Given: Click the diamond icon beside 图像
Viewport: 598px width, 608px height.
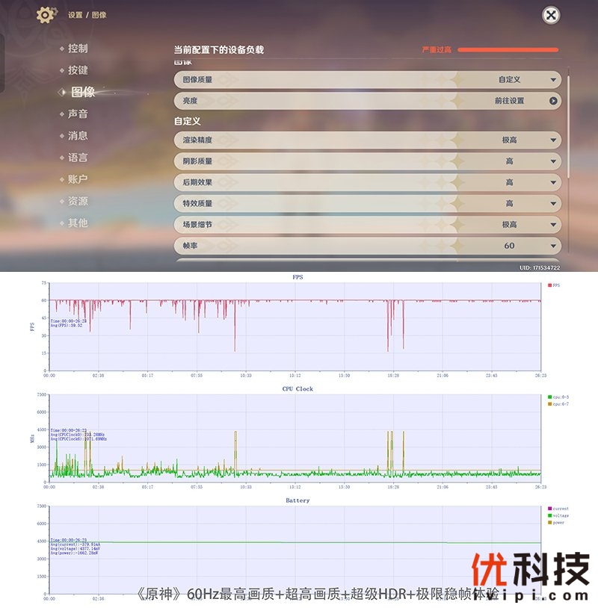Looking at the screenshot, I should pos(62,92).
